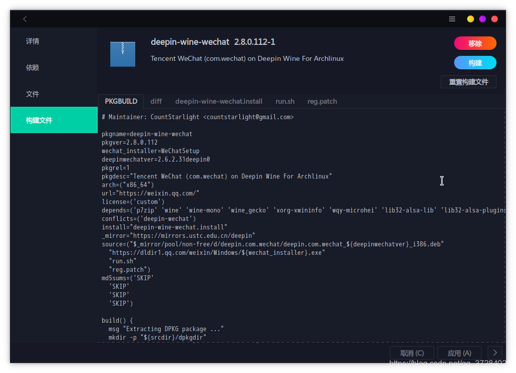Go back using the left arrow icon
516x373 pixels.
(25, 19)
